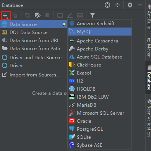Select Microsoft SQL Server entry
Image resolution: width=151 pixels, height=151 pixels.
(x=99, y=113)
